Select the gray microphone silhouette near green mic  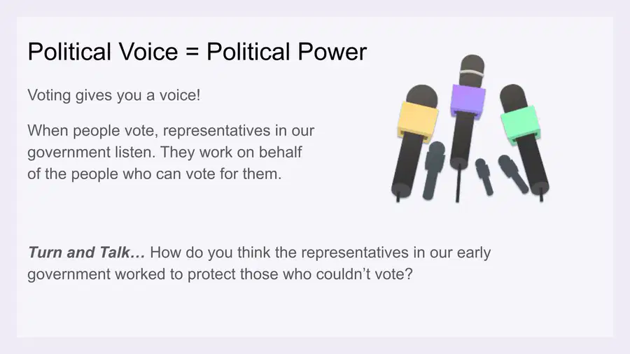(513, 174)
